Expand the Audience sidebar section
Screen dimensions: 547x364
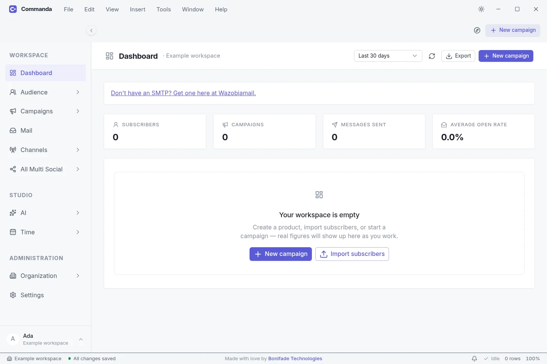[46, 92]
